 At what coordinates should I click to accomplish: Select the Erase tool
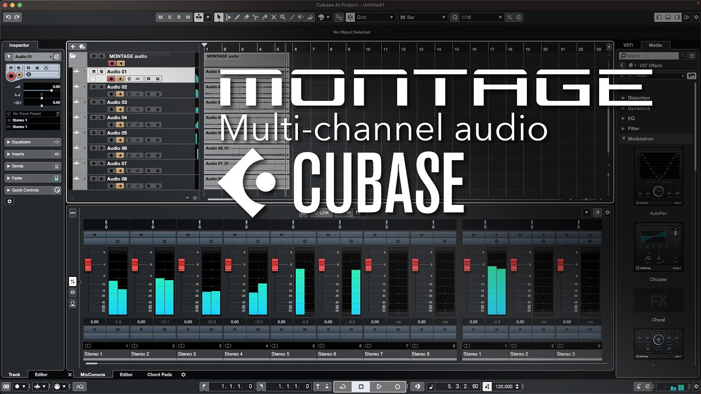pyautogui.click(x=246, y=18)
